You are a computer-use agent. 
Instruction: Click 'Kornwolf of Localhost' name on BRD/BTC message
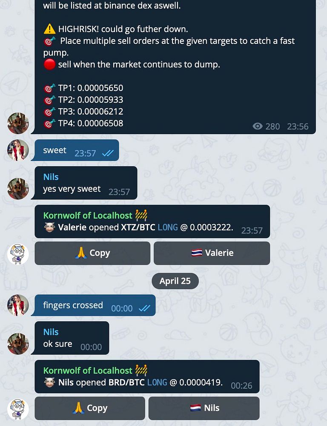88,371
